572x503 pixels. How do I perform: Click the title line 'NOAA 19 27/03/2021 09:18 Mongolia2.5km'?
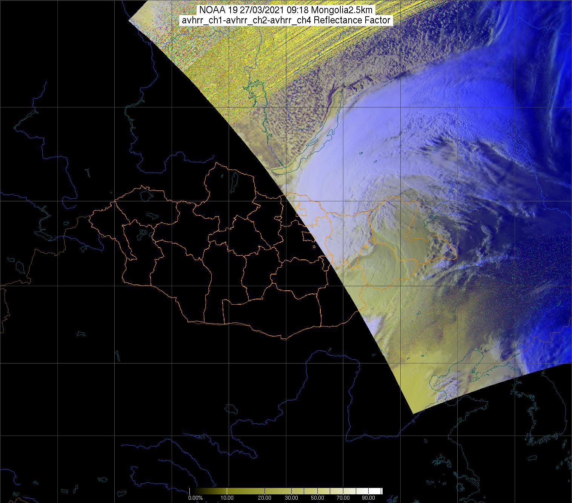click(x=286, y=10)
